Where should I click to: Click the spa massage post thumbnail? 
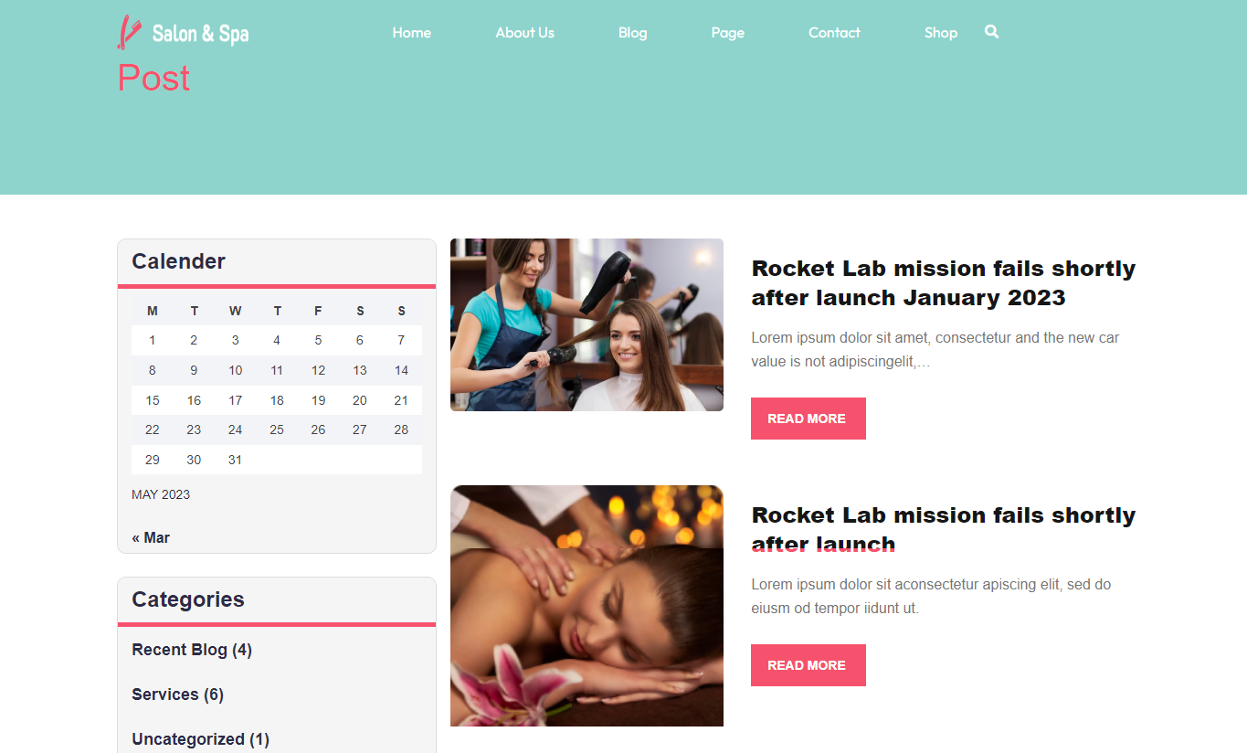587,606
